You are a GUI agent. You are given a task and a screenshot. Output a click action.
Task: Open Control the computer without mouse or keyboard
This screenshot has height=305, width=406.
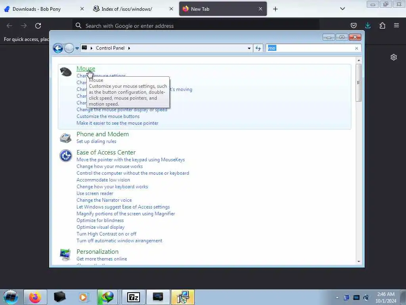(132, 173)
